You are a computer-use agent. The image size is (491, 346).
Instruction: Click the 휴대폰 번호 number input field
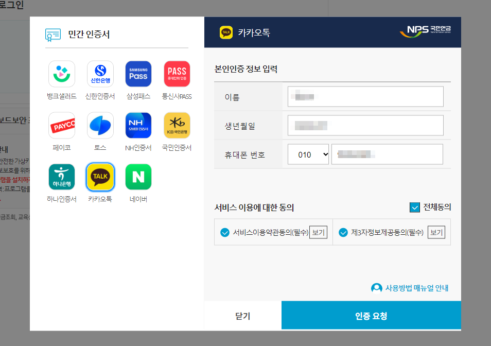point(387,154)
